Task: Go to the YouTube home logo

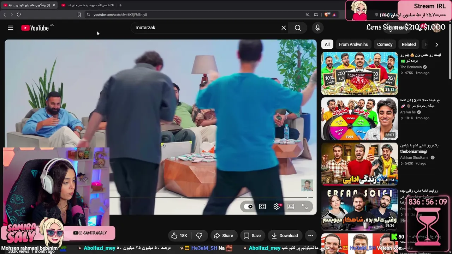Action: 35,28
